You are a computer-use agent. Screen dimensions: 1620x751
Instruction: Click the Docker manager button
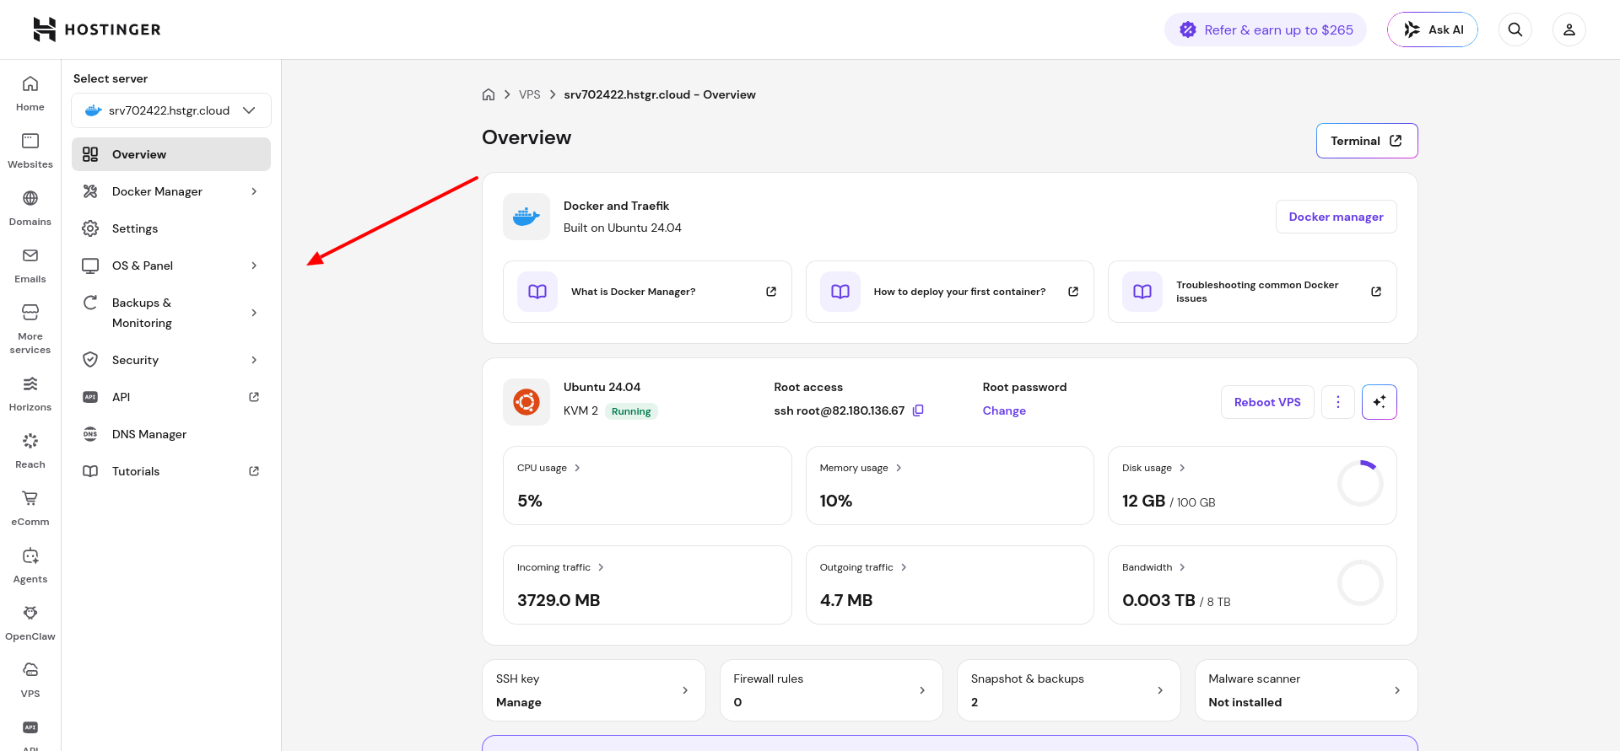(1336, 217)
